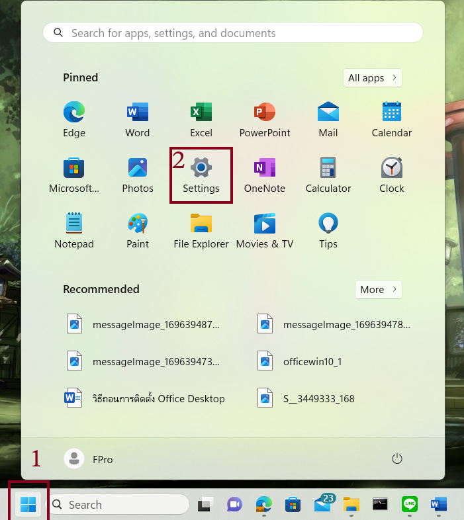This screenshot has width=464, height=520.
Task: Open the Settings gear app
Action: 201,175
